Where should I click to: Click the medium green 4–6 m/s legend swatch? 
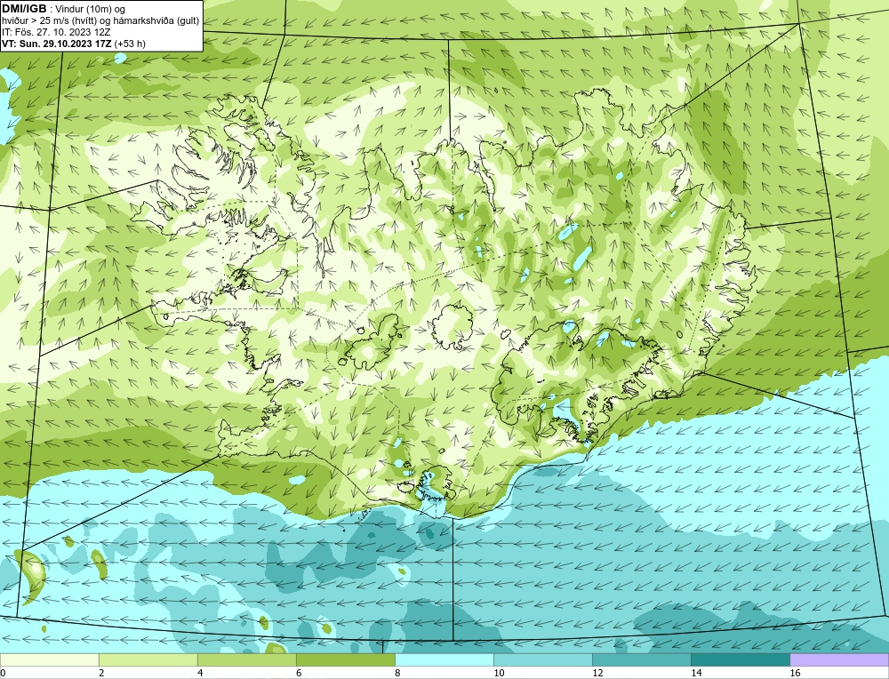(x=246, y=659)
